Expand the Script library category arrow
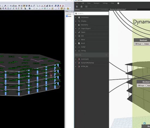Viewport: 150px width, 128px height. (x=76, y=47)
